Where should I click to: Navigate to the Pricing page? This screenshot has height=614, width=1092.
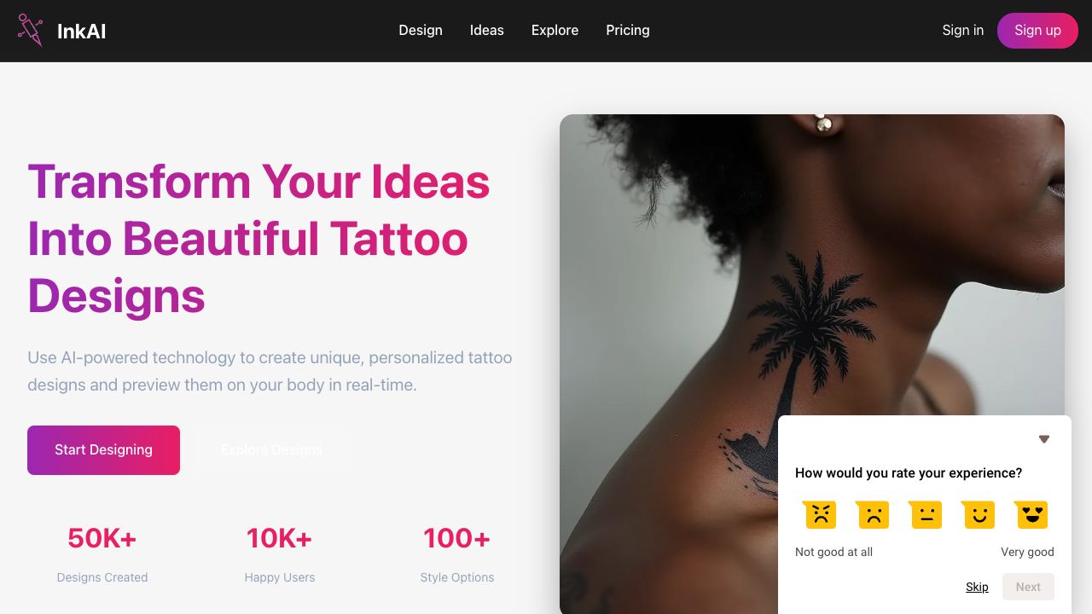628,31
